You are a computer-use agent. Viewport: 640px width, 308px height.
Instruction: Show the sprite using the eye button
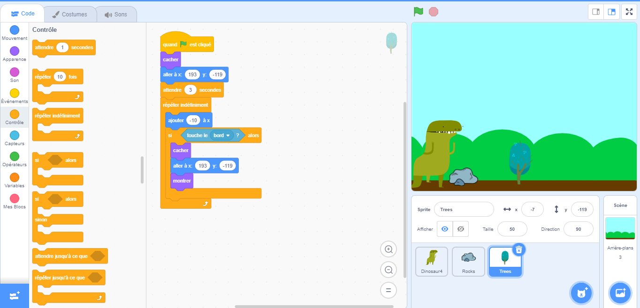(445, 229)
